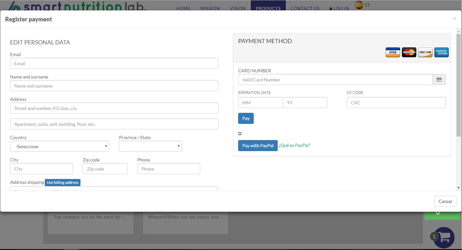The height and width of the screenshot is (250, 462).
Task: Choose Pay with PayPal
Action: tap(258, 146)
